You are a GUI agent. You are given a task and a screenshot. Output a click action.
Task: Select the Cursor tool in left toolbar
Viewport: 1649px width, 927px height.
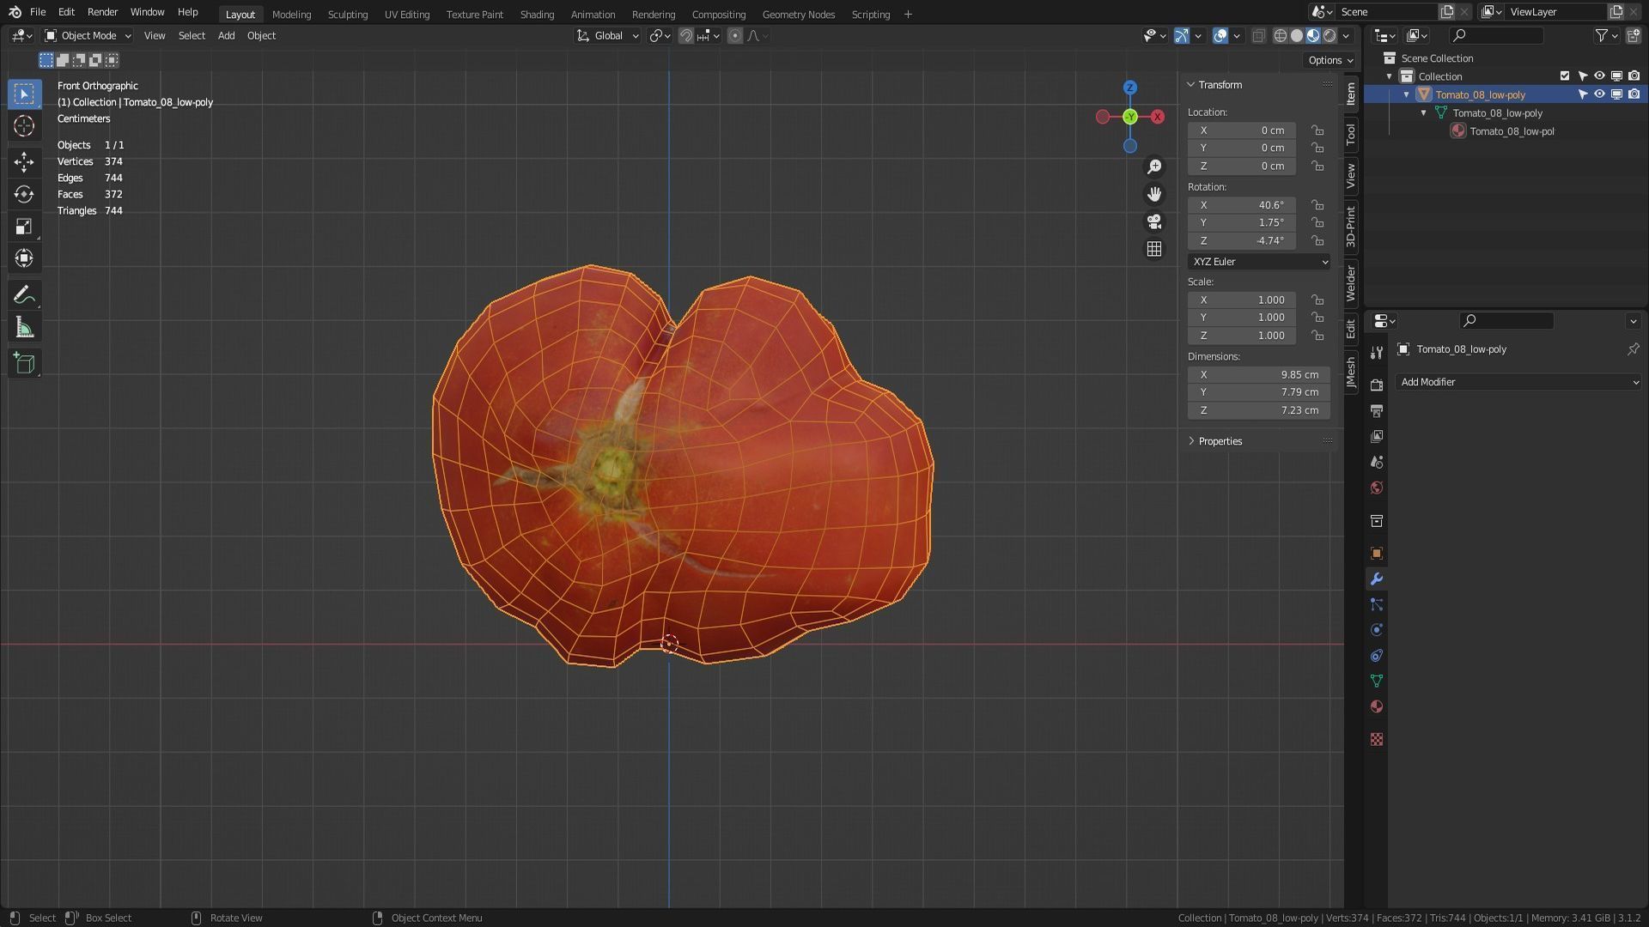(x=24, y=126)
